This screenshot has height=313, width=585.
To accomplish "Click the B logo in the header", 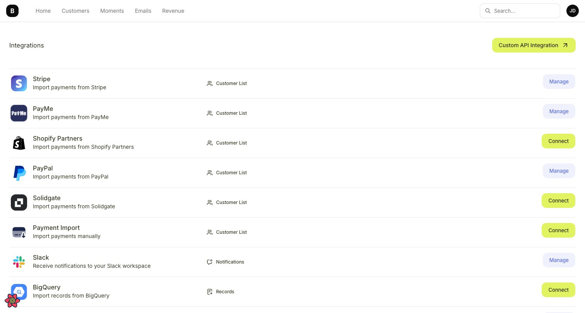I will point(12,11).
